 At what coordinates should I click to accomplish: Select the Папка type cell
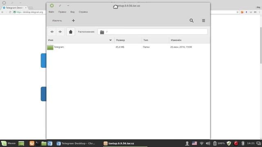146,47
